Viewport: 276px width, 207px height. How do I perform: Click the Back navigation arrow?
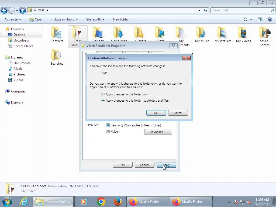(4, 10)
